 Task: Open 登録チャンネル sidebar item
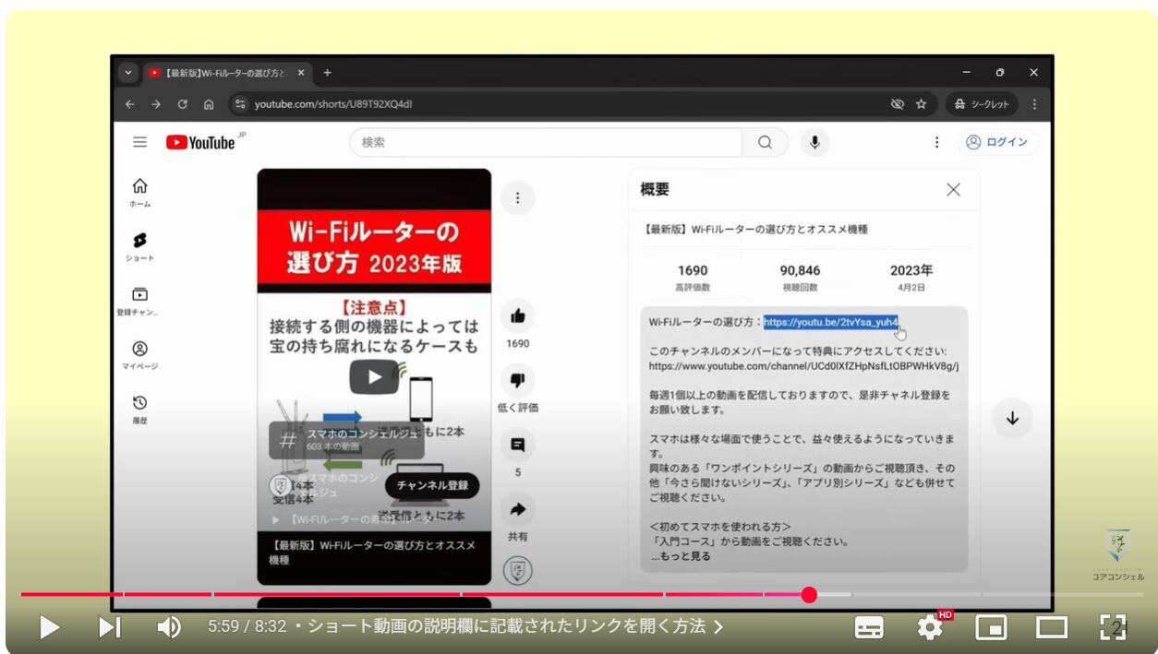[139, 301]
